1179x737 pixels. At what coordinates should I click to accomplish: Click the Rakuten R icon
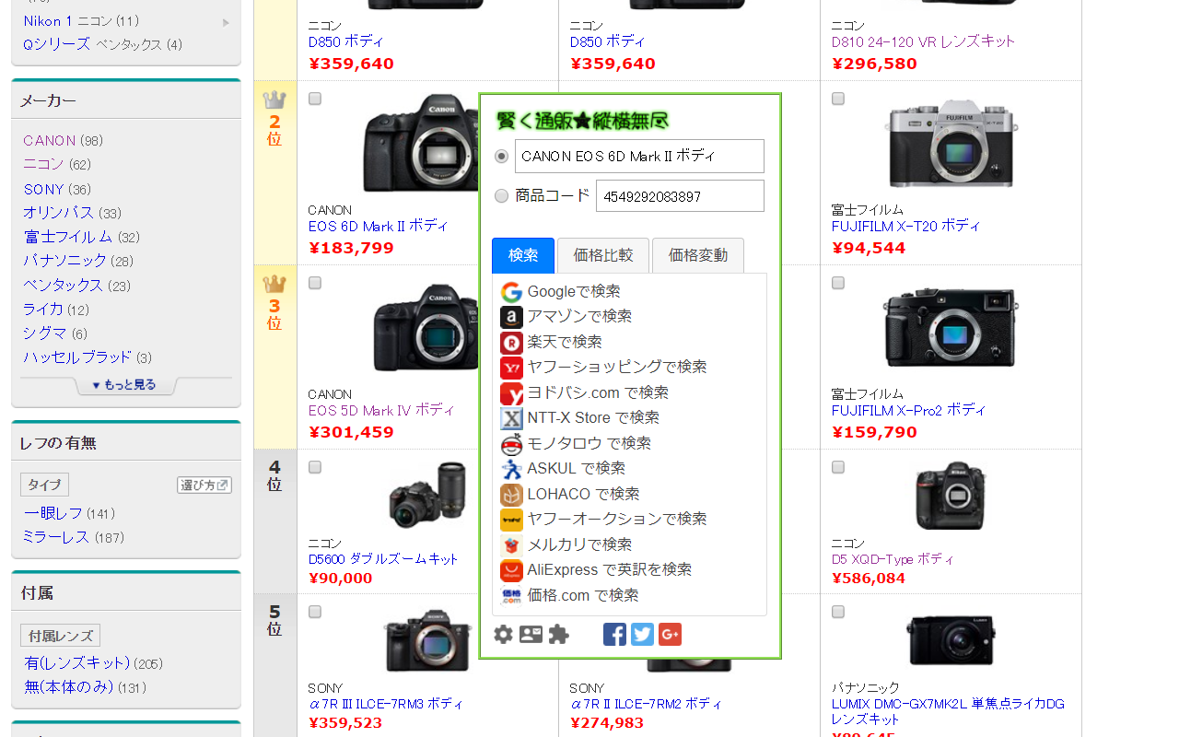point(511,343)
